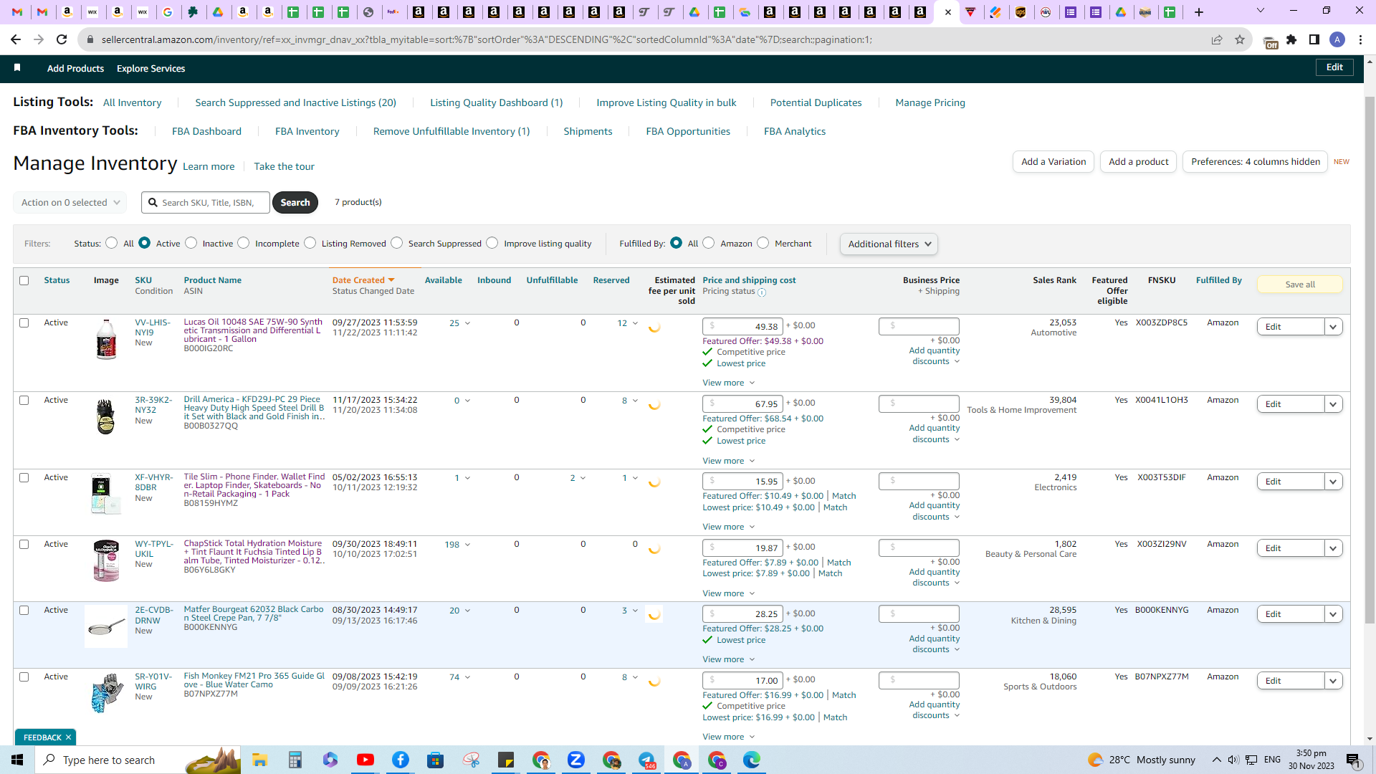Open Zoom from the taskbar
This screenshot has width=1376, height=774.
[575, 760]
